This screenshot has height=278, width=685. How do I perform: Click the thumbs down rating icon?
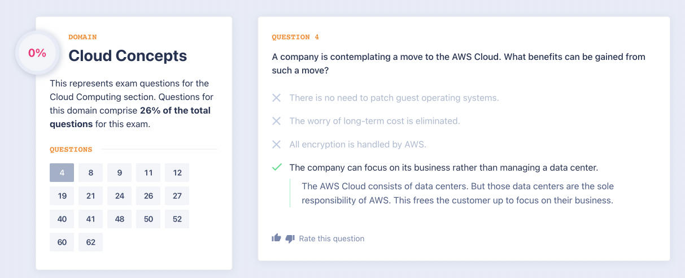coord(290,238)
